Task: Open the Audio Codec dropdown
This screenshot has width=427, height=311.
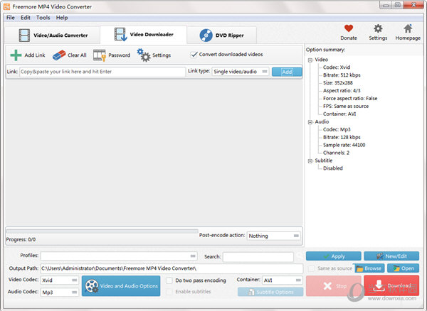Action: [x=59, y=293]
